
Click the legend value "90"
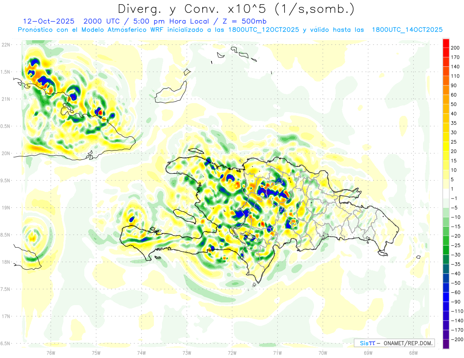454,85
